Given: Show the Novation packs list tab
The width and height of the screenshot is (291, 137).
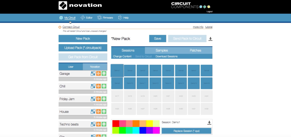Looking at the screenshot, I should tap(95, 67).
